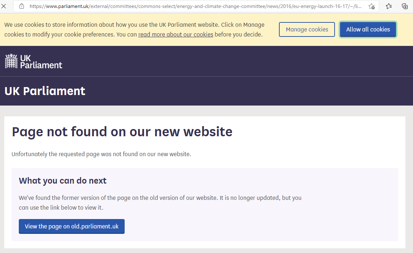Screen dimensions: 413x253
Task: Open the Collections icon in browser toolbar
Action: 405,7
